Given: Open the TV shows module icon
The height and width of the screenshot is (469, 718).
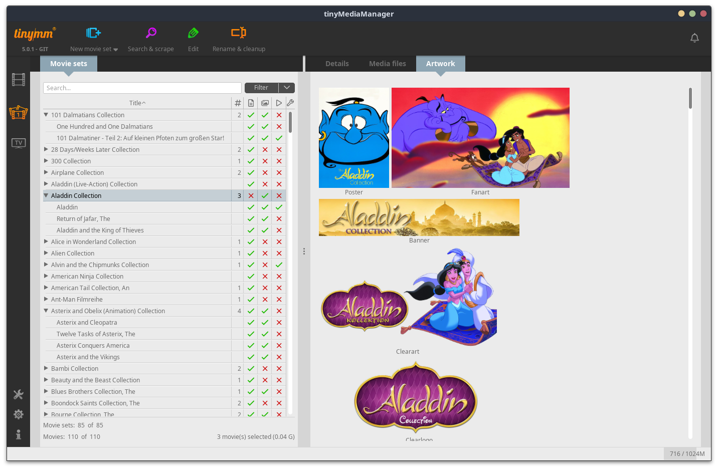Looking at the screenshot, I should coord(19,143).
